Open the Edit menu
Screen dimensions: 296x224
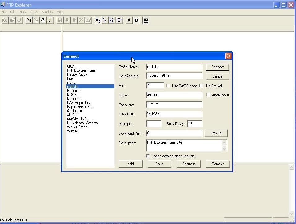pyautogui.click(x=13, y=12)
